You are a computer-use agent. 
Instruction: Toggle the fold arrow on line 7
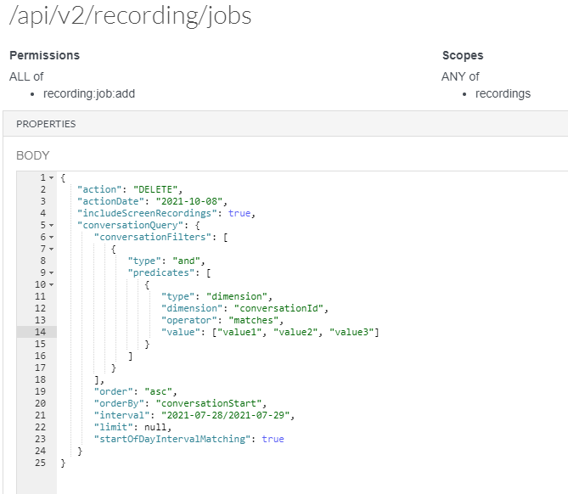tap(52, 249)
